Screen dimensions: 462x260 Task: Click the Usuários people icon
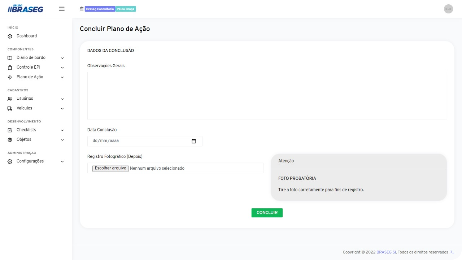click(x=10, y=99)
